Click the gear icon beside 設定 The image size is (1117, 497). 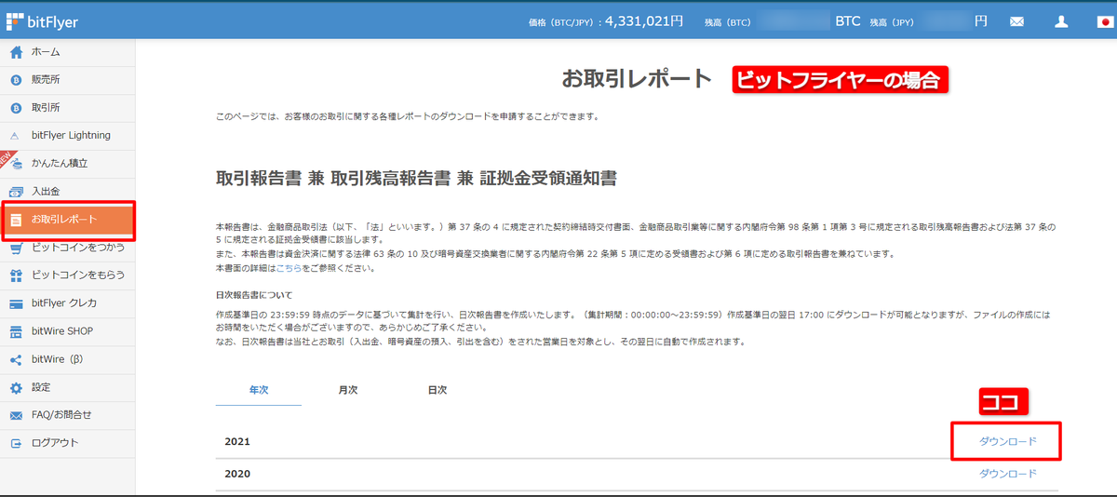(16, 387)
